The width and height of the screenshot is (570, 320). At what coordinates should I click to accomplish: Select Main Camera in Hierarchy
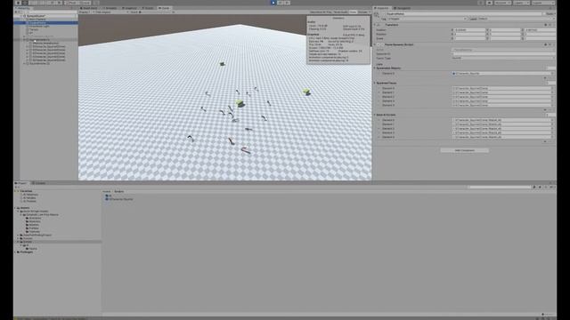(x=37, y=20)
